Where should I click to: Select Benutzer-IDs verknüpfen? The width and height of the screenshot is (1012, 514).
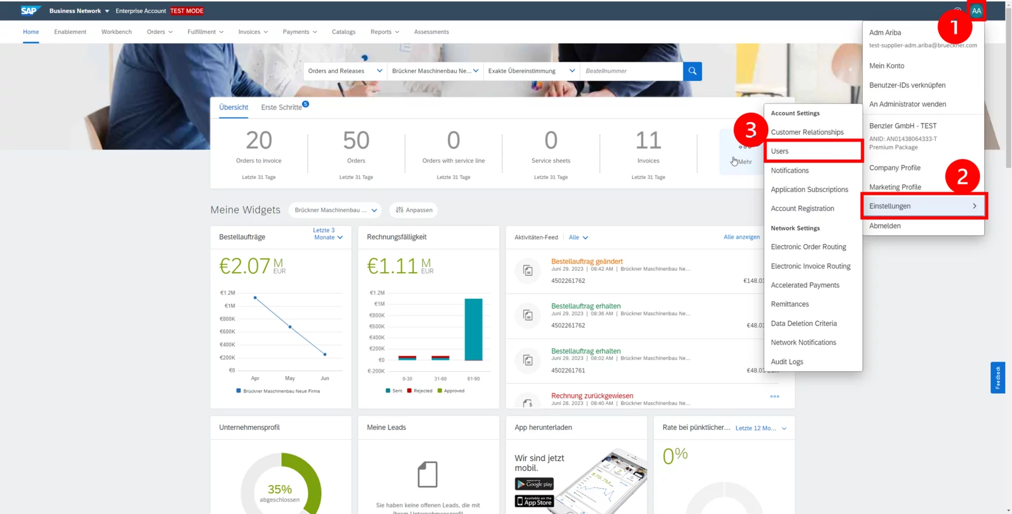click(x=907, y=85)
